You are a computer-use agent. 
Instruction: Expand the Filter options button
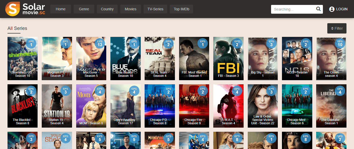pyautogui.click(x=337, y=28)
